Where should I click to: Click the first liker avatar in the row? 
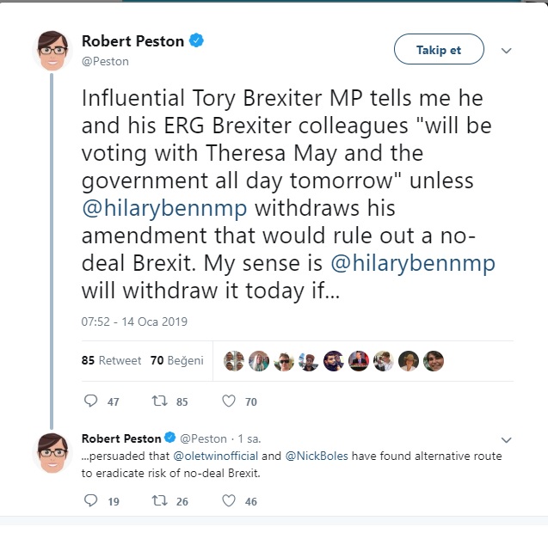tap(233, 361)
